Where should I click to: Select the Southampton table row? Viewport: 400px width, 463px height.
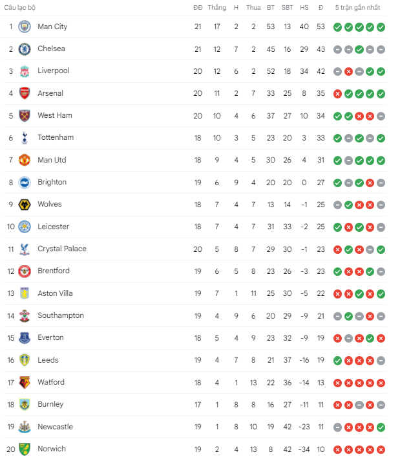click(195, 316)
